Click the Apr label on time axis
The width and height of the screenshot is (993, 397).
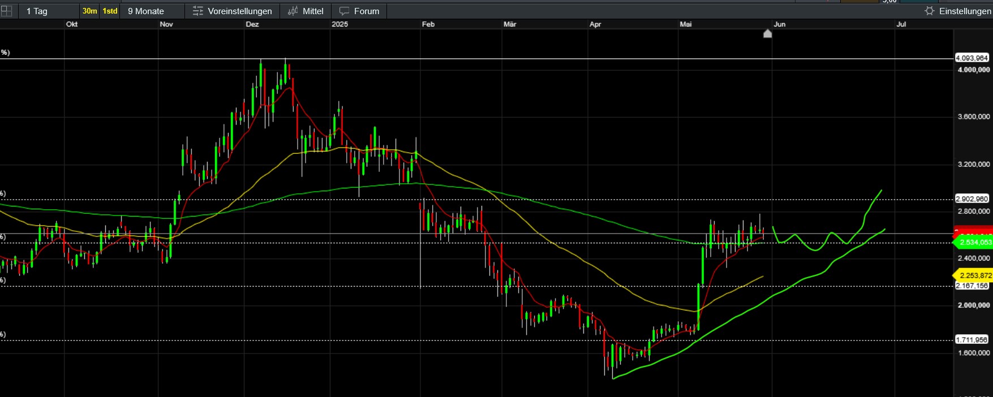(x=595, y=24)
